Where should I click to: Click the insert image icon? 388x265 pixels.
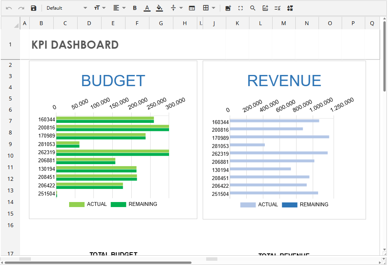coord(228,8)
